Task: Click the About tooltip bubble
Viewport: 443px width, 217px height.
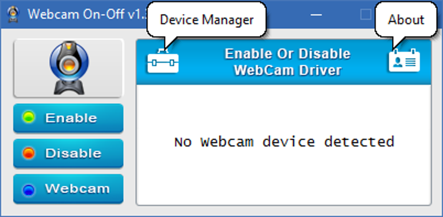Action: [406, 20]
